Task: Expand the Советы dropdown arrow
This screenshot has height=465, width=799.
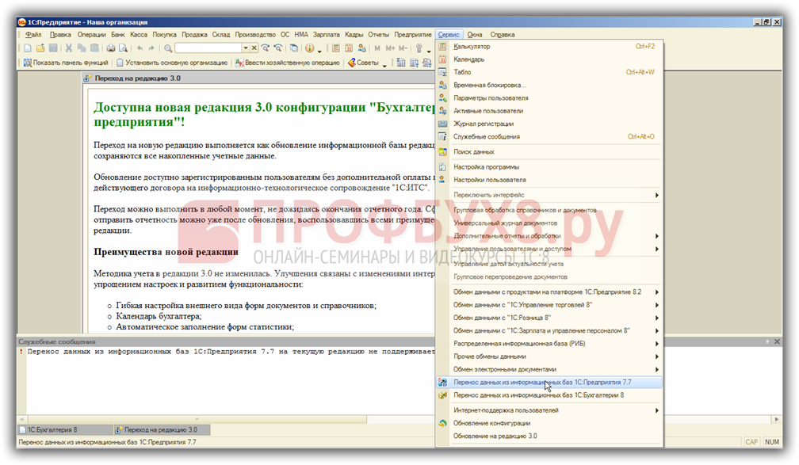Action: (x=384, y=63)
